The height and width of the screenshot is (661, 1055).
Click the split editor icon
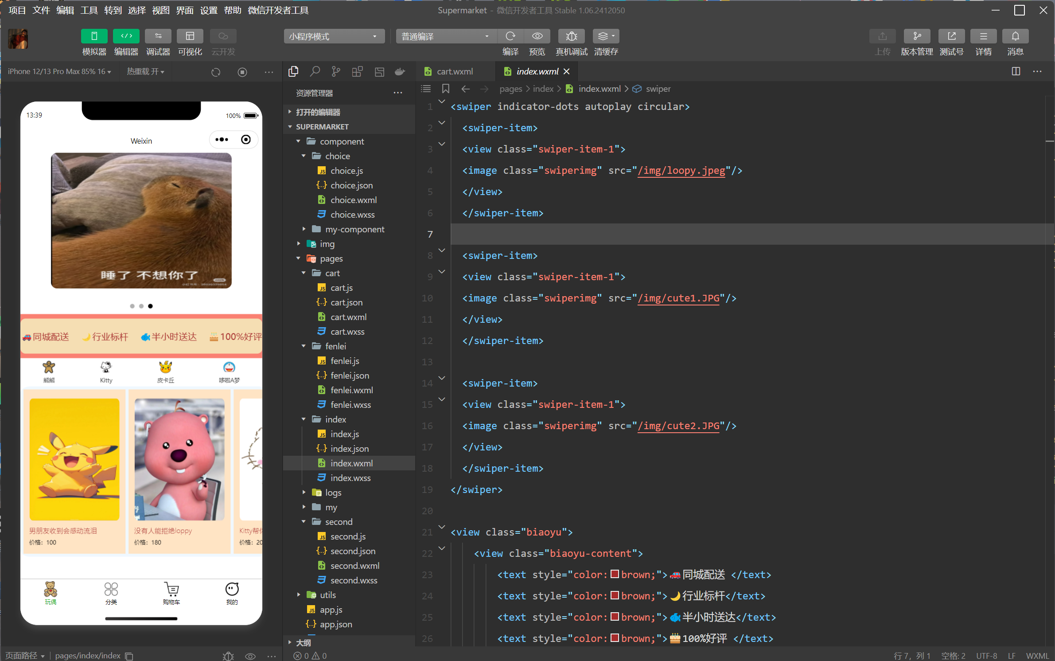[1016, 71]
